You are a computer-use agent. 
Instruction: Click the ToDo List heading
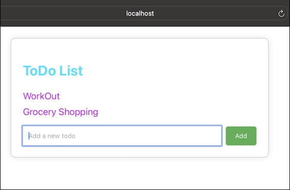(x=53, y=71)
